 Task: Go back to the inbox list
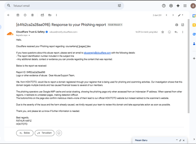click(x=9, y=15)
